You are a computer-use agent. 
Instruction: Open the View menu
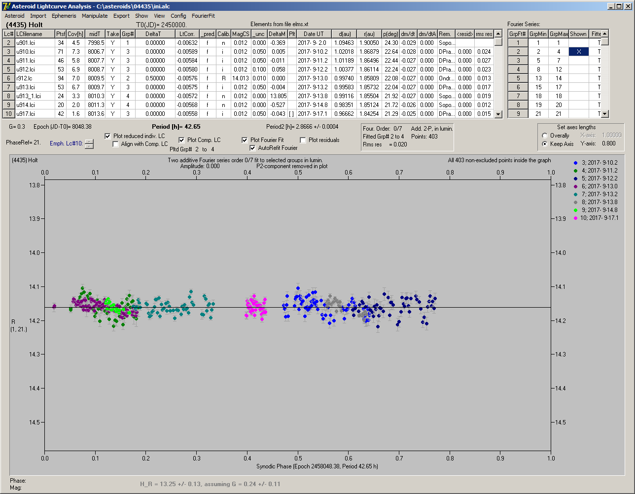(x=159, y=16)
